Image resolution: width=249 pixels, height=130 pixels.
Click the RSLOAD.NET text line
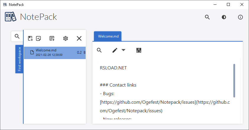[x=113, y=68]
